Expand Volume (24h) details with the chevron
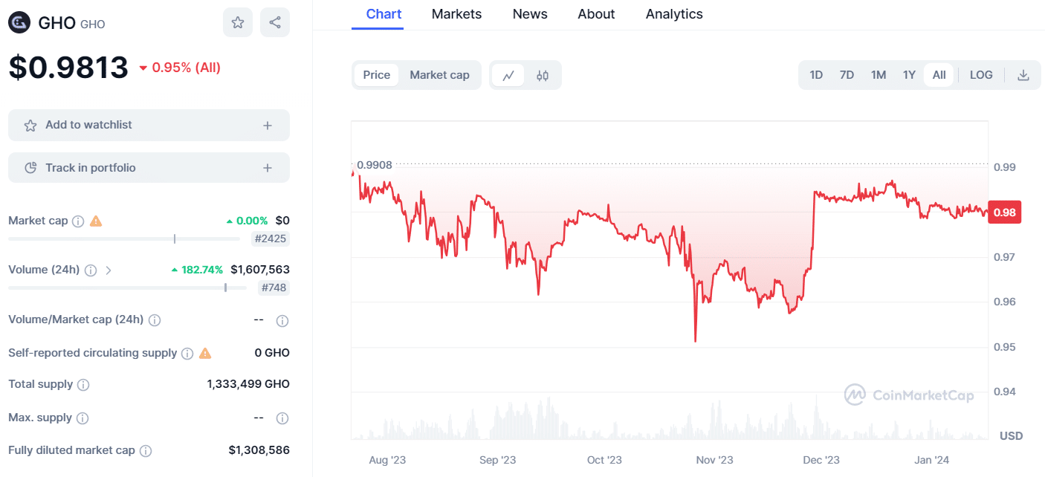The image size is (1045, 477). point(109,270)
